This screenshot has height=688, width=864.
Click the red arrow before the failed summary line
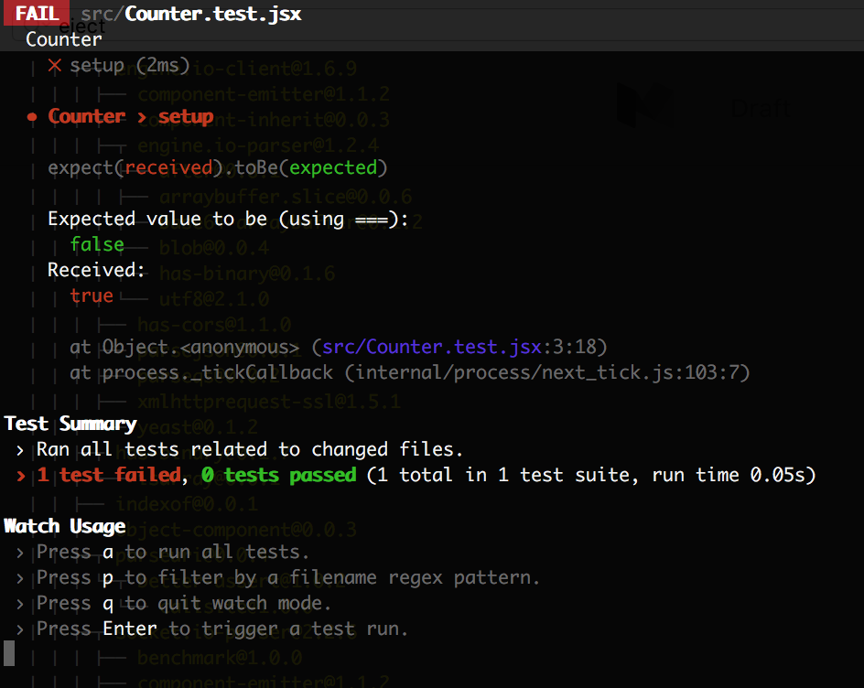pyautogui.click(x=20, y=475)
